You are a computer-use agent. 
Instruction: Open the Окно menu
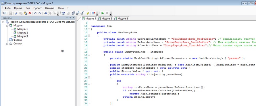tap(61, 8)
